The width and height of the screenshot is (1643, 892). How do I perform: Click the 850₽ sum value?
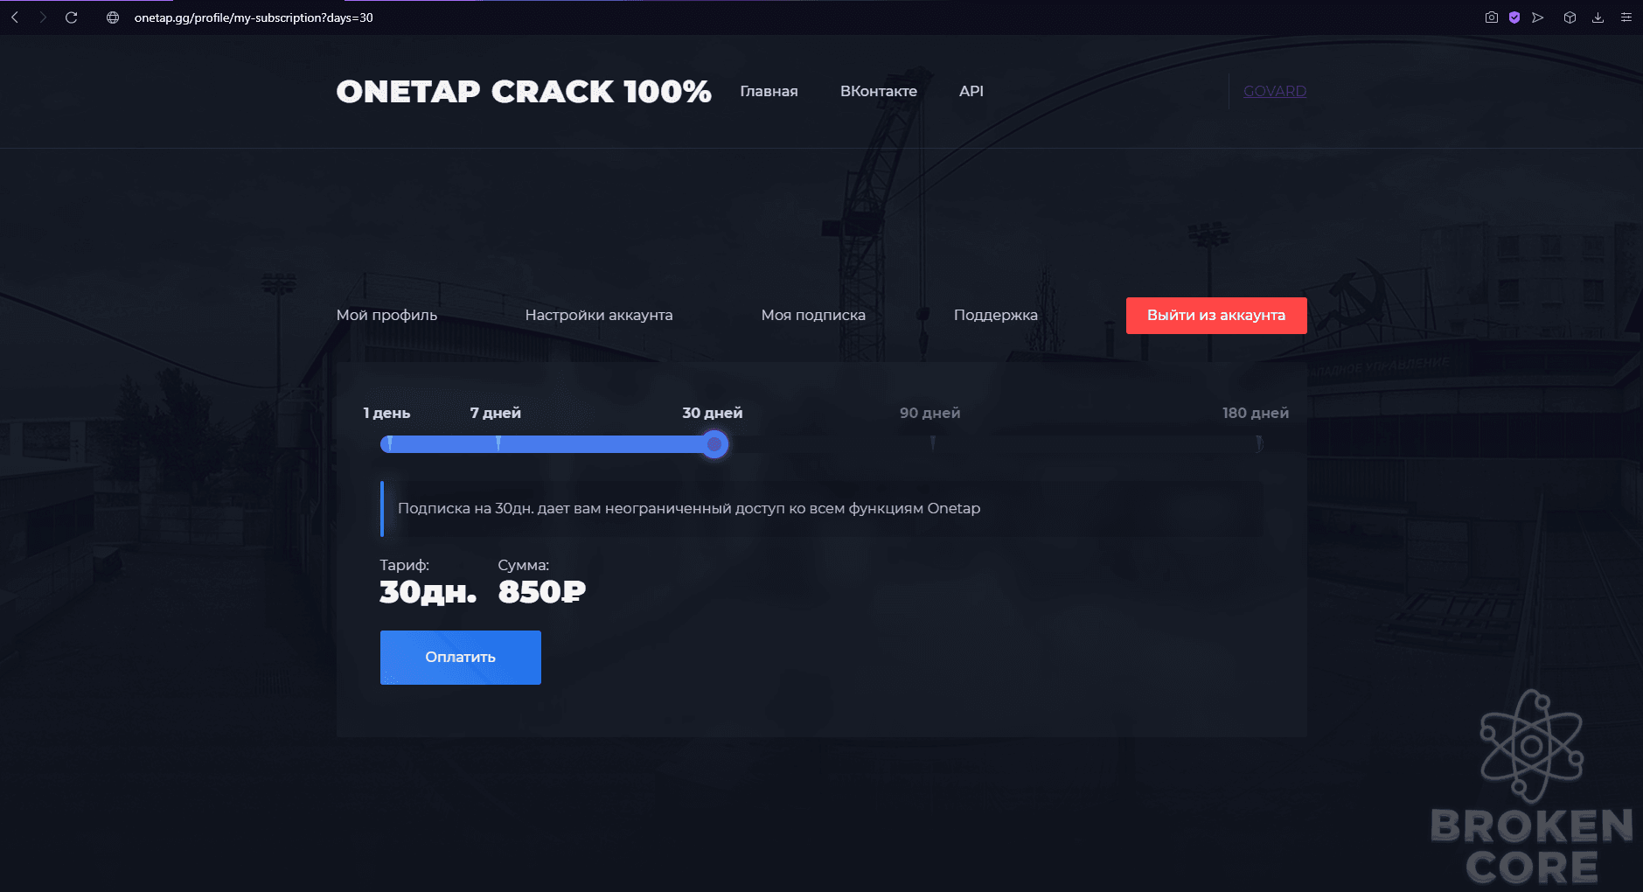click(541, 592)
